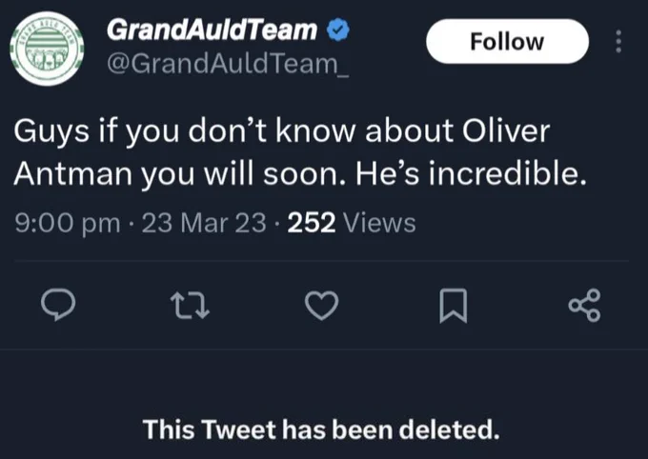
Task: Click the 23 Mar 23 date
Action: (204, 223)
